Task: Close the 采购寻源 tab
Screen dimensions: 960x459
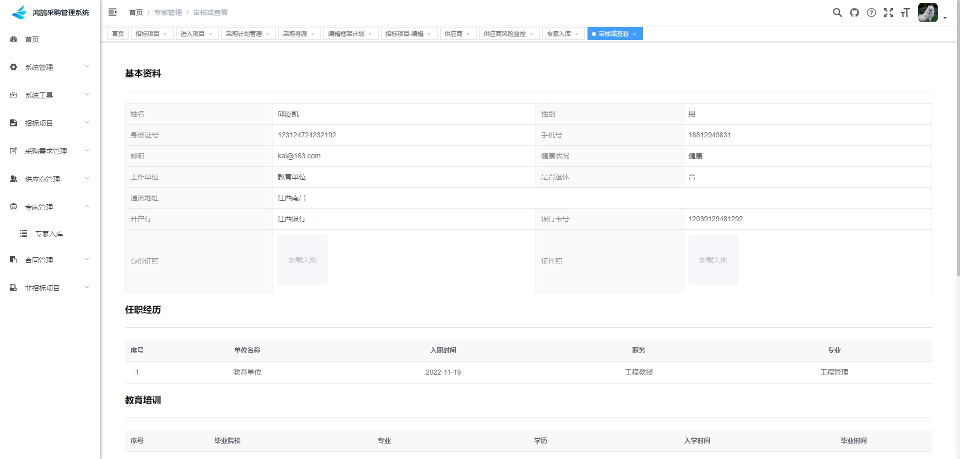Action: tap(312, 34)
